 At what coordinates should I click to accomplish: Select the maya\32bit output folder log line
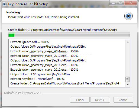48,47
